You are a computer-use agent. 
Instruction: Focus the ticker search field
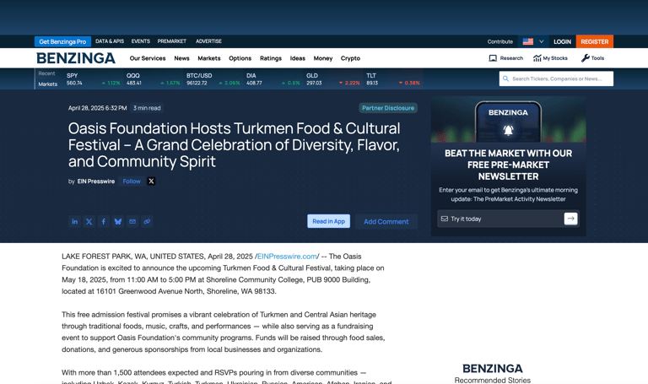[x=556, y=78]
